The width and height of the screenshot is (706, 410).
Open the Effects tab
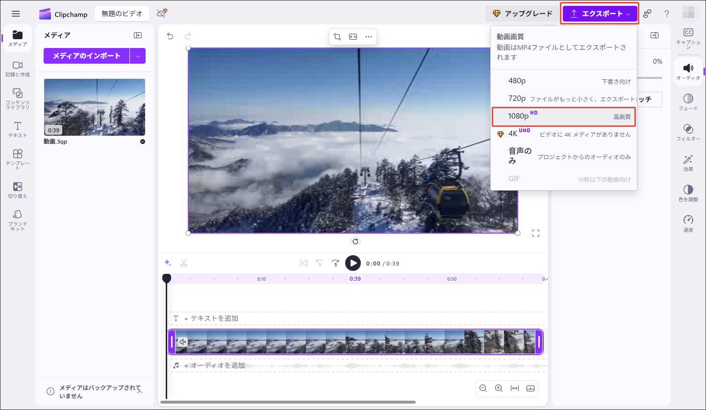(688, 163)
